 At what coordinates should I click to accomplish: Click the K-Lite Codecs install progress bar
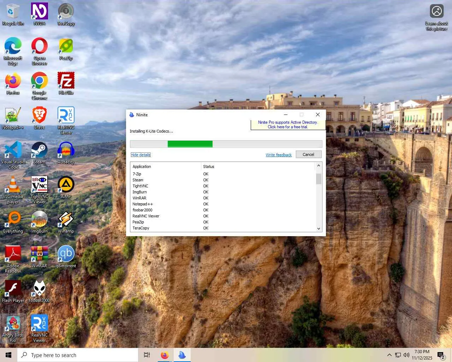(x=226, y=144)
